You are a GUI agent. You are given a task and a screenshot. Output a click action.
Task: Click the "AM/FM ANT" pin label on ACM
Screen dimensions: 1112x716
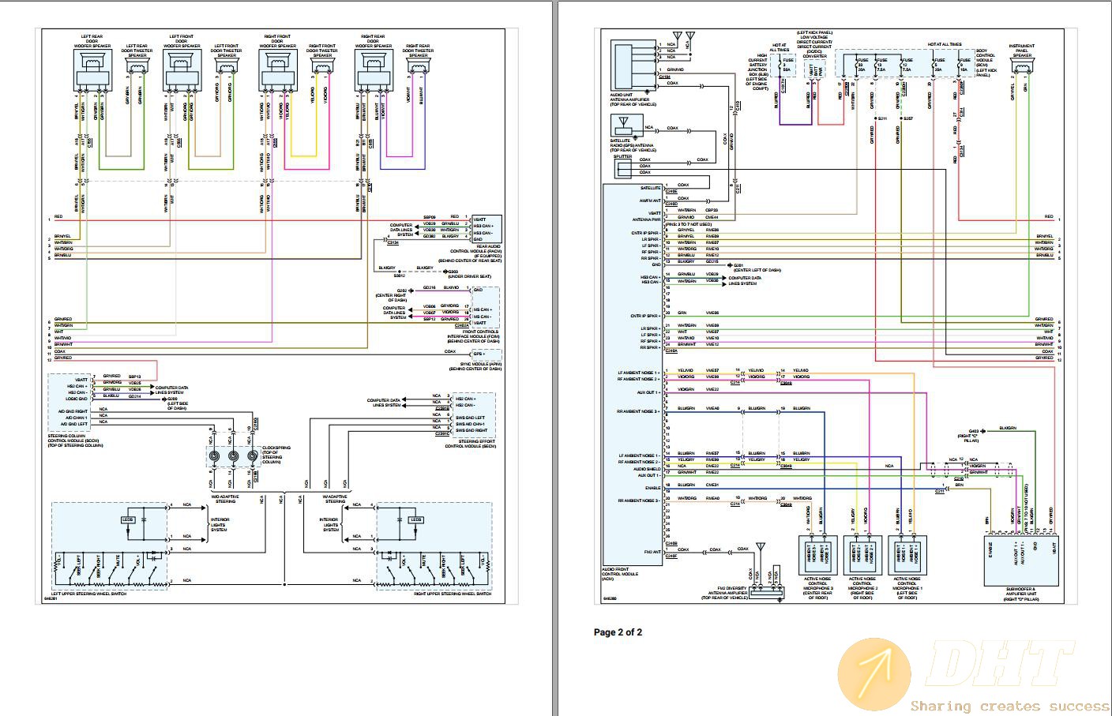point(648,202)
